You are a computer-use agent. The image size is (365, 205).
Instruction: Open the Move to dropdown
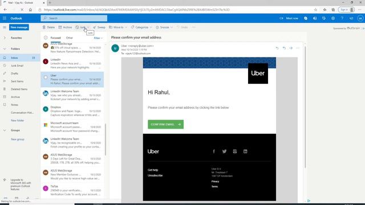tap(118, 27)
